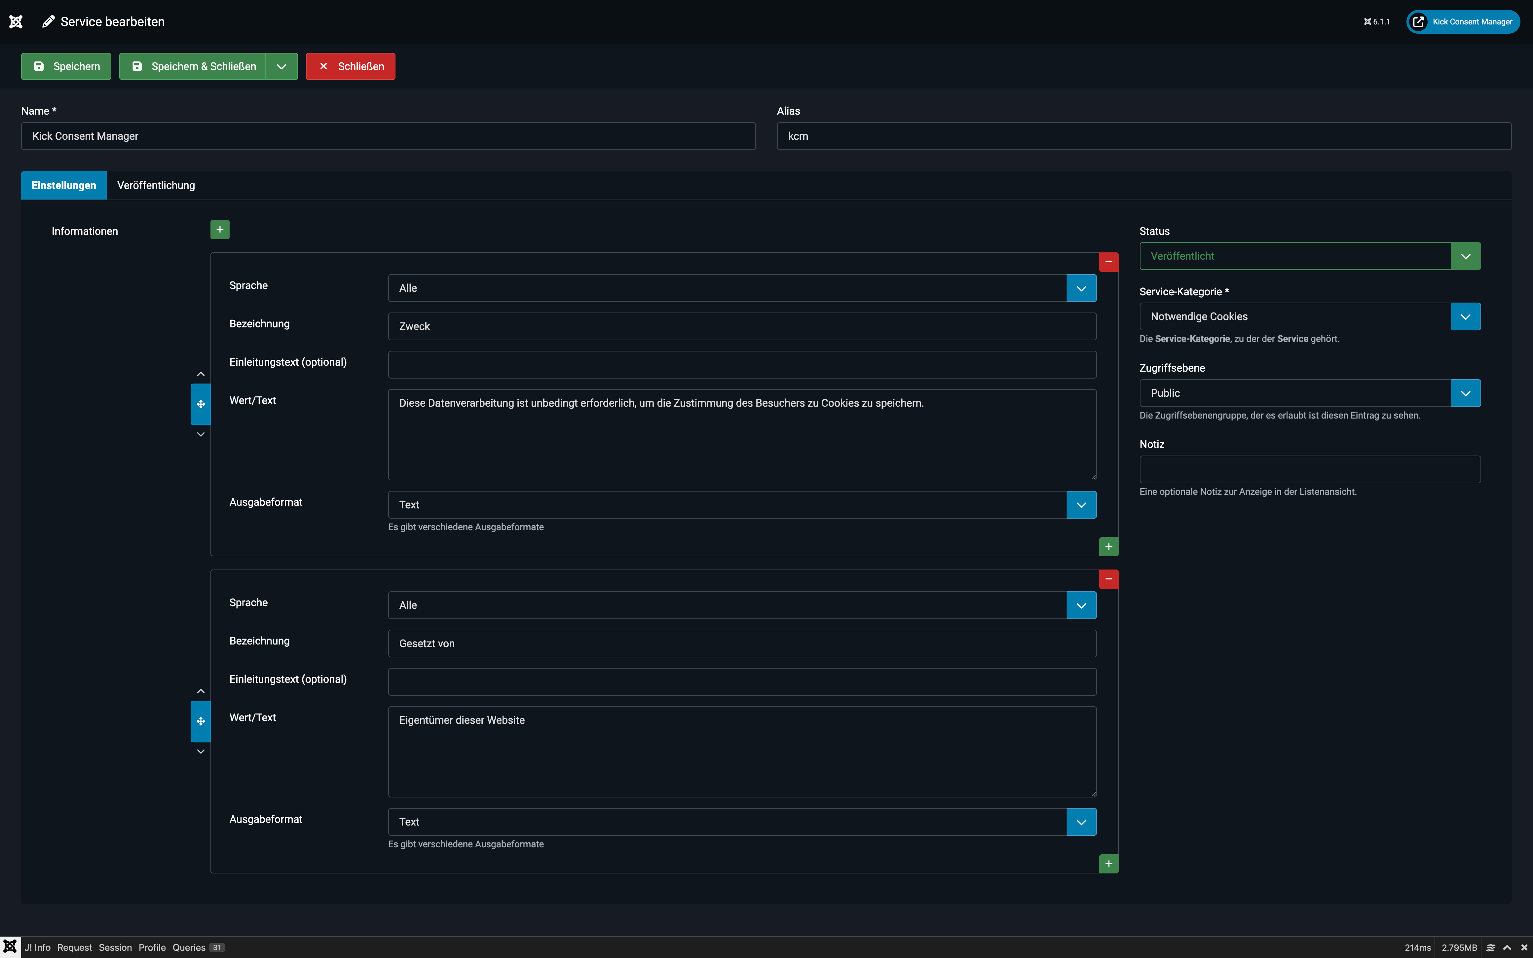
Task: Focus the Name input field
Action: tap(388, 136)
